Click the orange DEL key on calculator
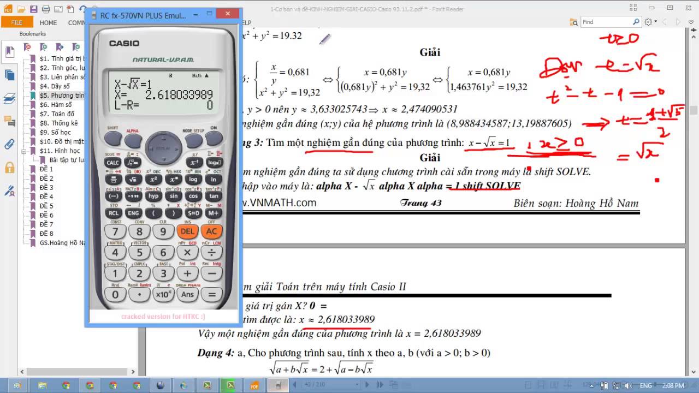 (187, 231)
